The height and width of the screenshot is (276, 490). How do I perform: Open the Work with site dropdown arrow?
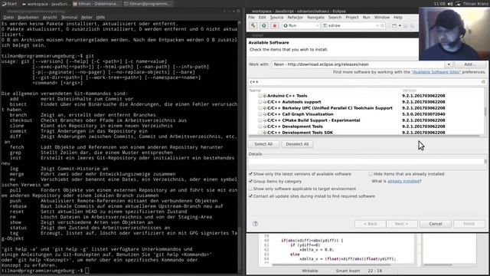(449, 64)
